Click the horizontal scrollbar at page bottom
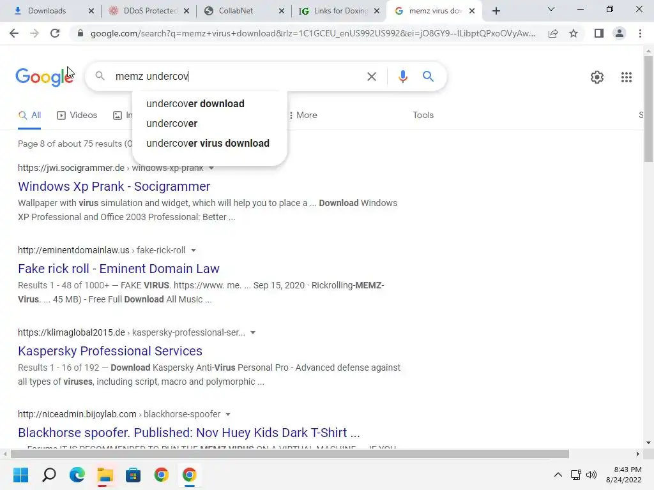 [290, 454]
